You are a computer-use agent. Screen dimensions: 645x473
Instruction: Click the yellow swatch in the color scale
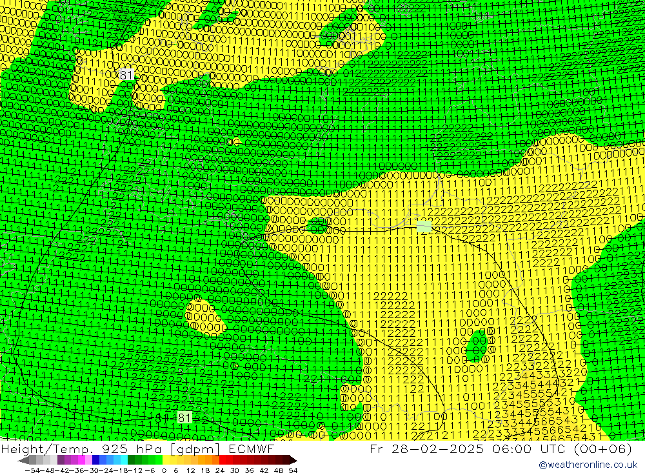pyautogui.click(x=166, y=460)
